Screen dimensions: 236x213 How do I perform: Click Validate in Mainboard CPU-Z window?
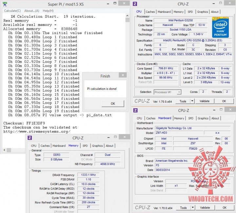point(205,208)
